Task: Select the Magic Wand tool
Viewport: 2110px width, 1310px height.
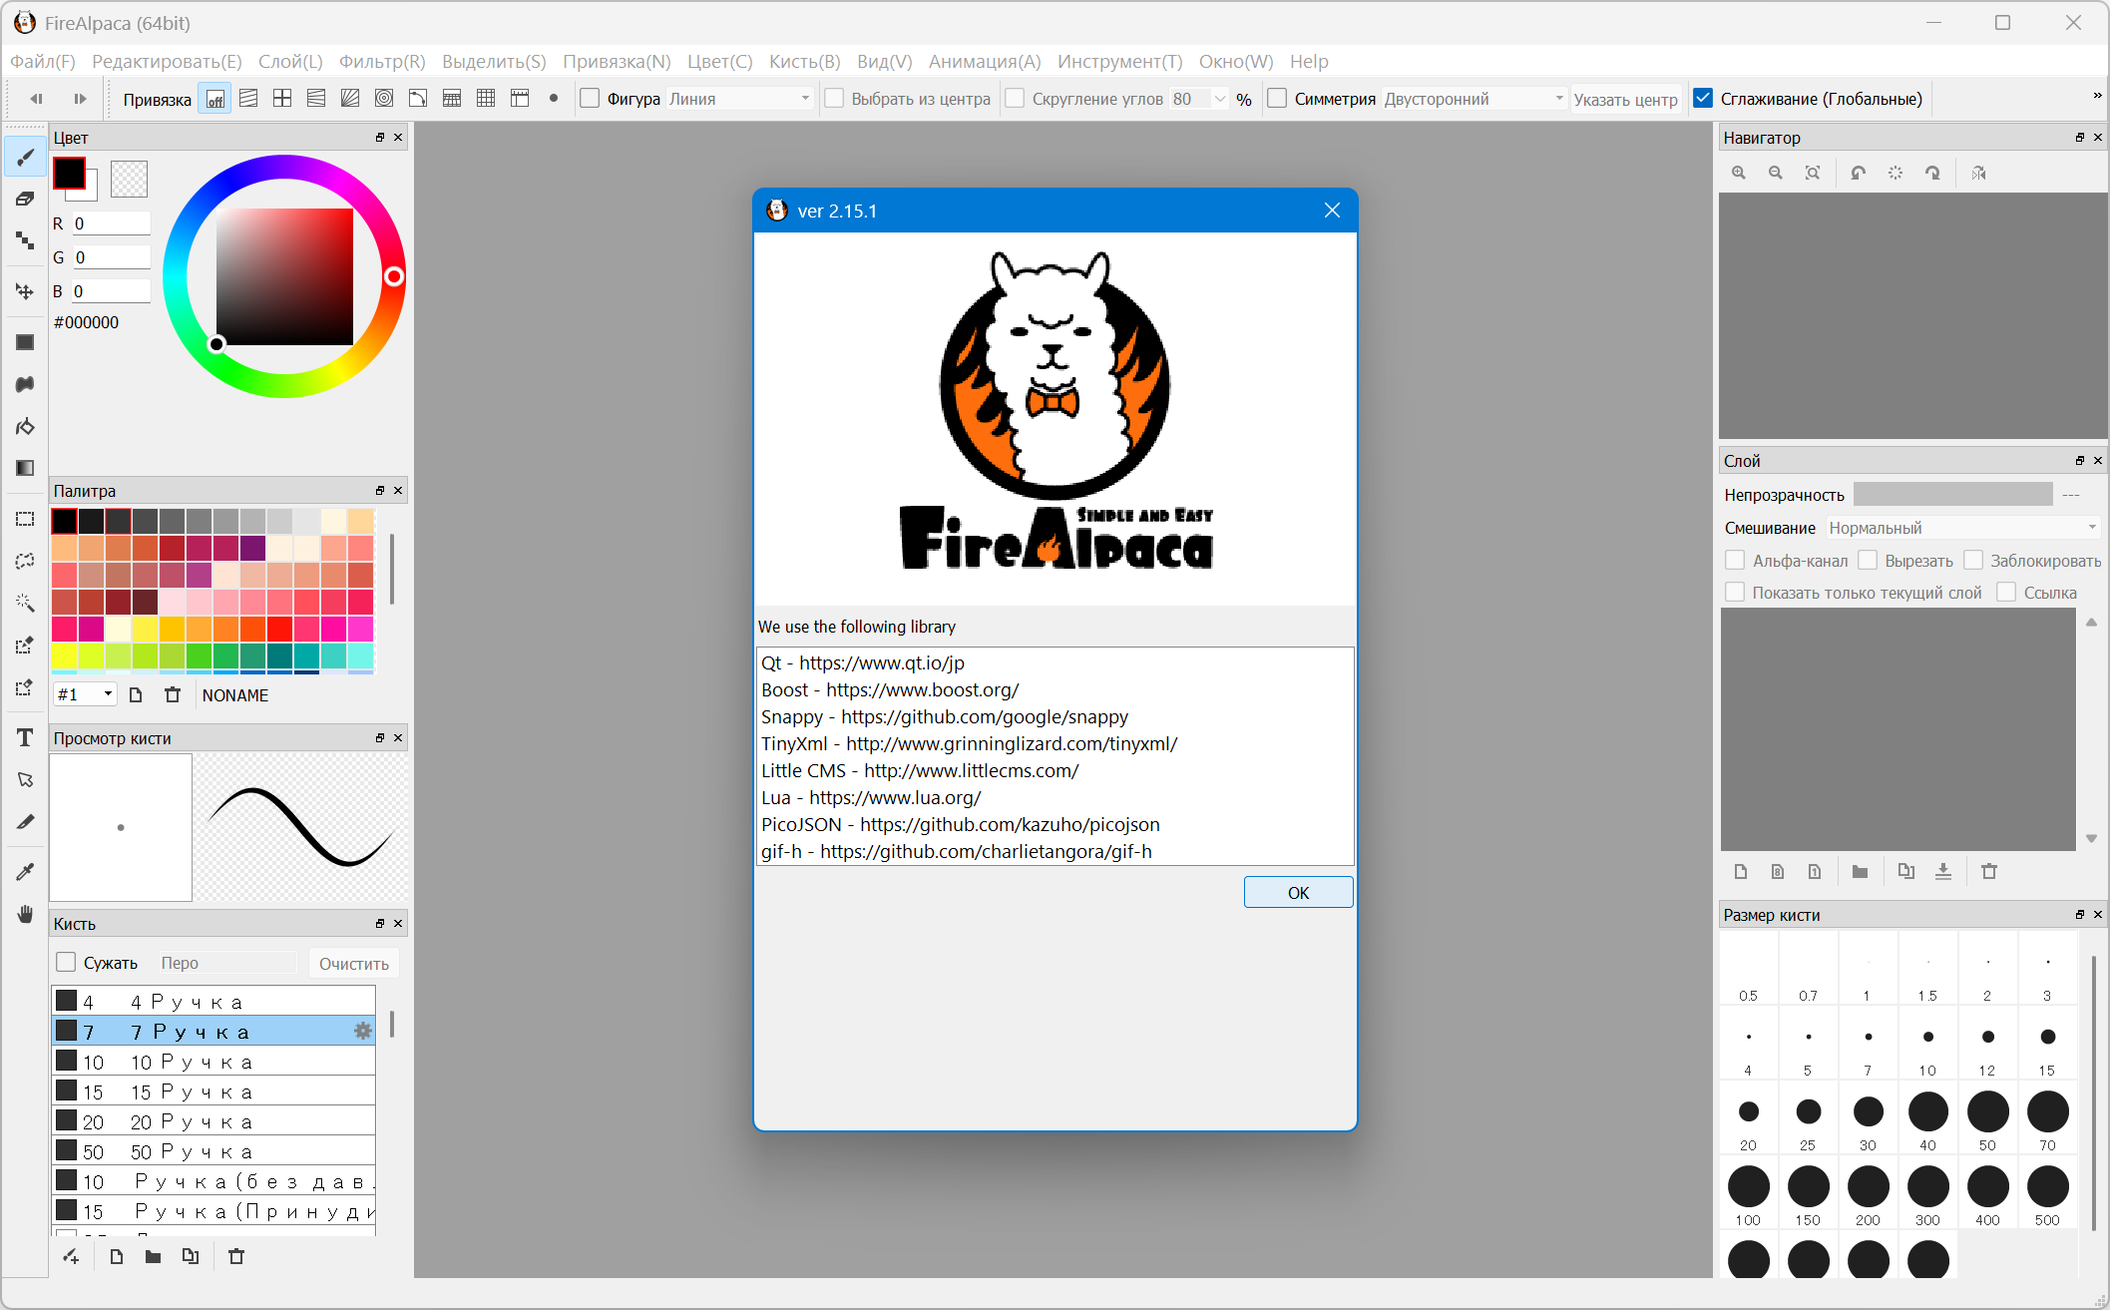Action: tap(25, 603)
